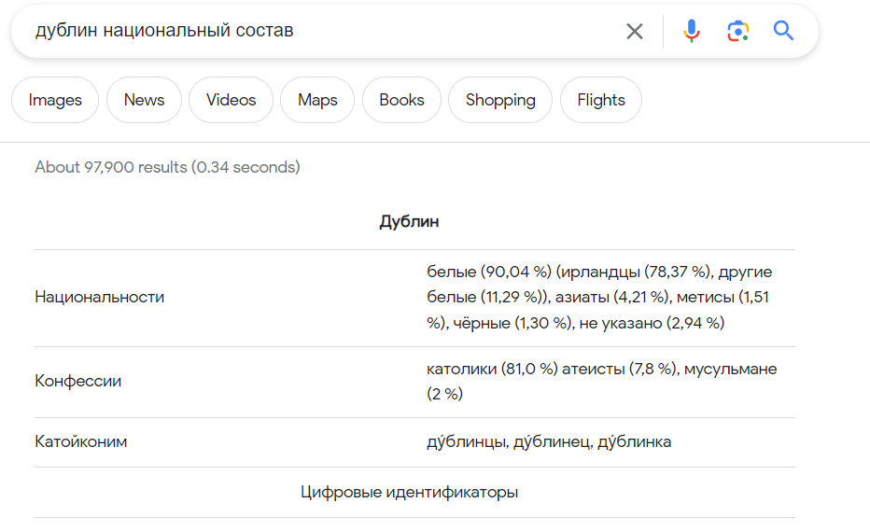Click the 'Катойконим' row label

pyautogui.click(x=80, y=441)
